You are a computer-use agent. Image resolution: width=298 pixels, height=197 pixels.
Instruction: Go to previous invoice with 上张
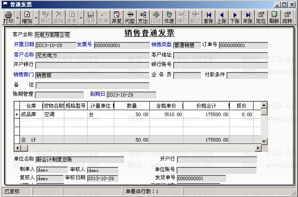coord(222,17)
